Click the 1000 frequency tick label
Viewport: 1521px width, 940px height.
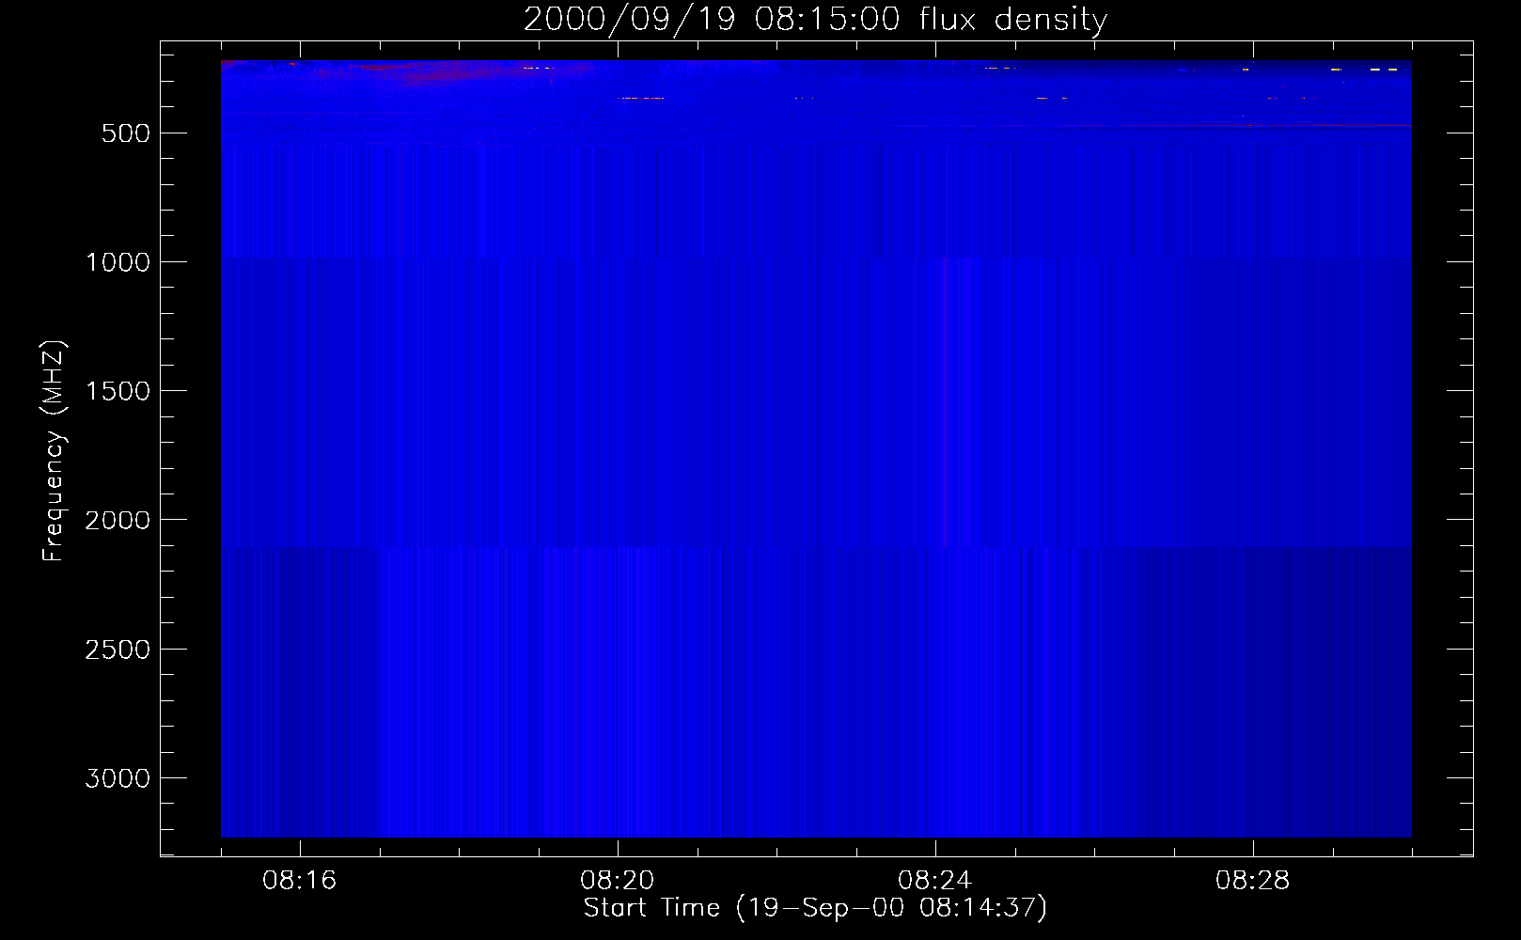click(x=118, y=262)
